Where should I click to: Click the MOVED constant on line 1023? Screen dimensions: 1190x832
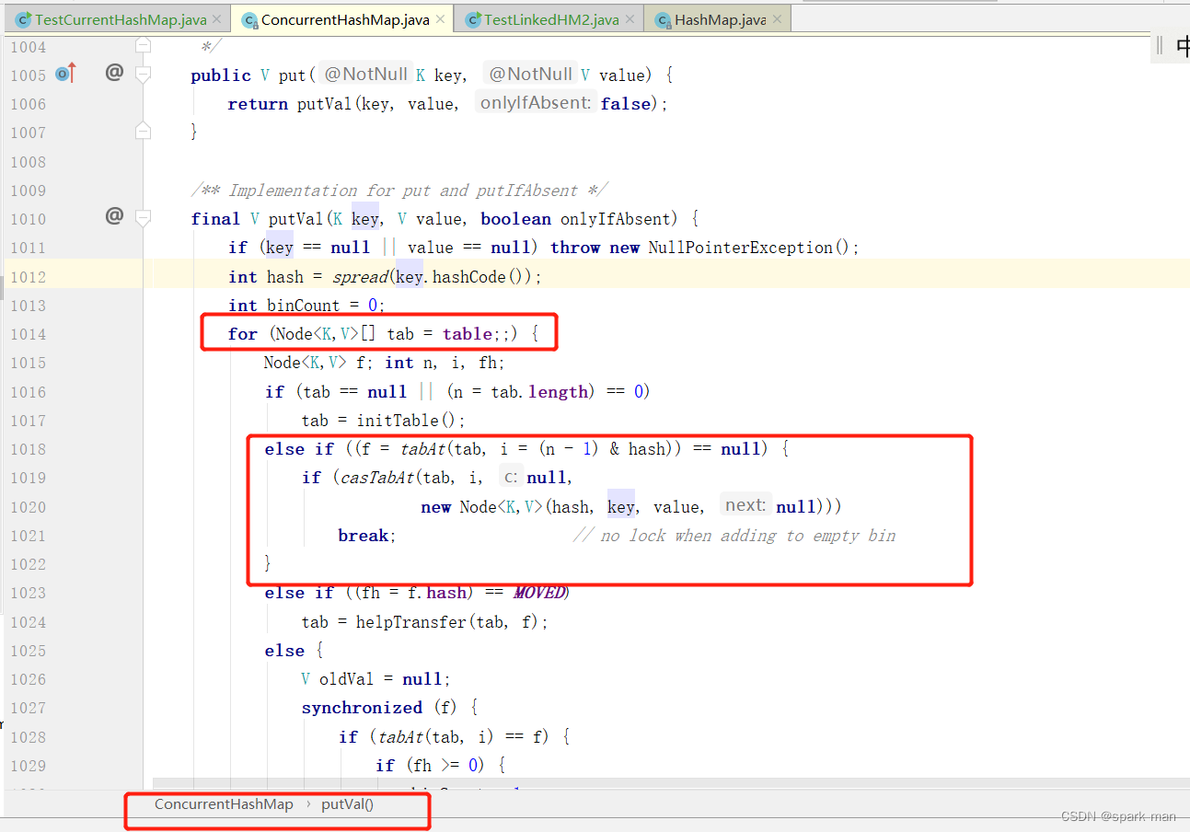[538, 593]
